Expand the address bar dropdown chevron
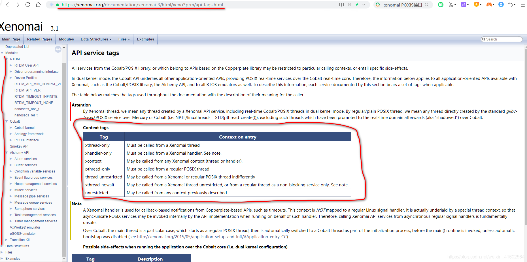Screen dimensions: 527x262 (364, 5)
